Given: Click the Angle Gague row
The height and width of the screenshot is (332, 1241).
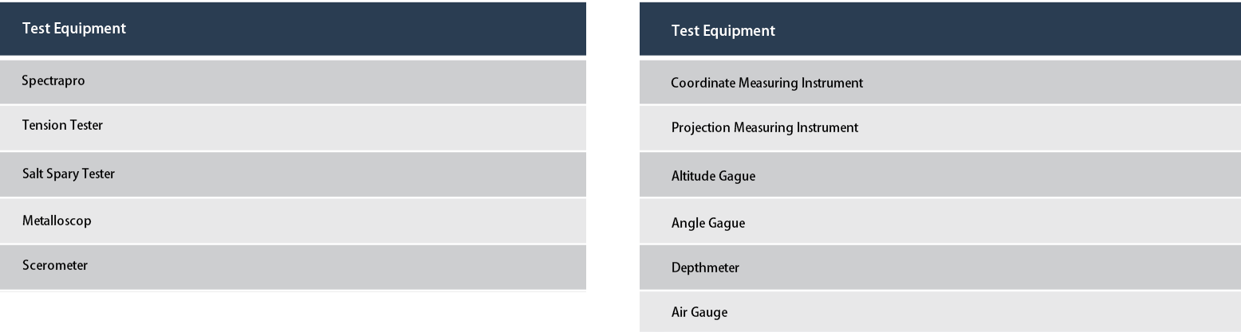Looking at the screenshot, I should (940, 221).
